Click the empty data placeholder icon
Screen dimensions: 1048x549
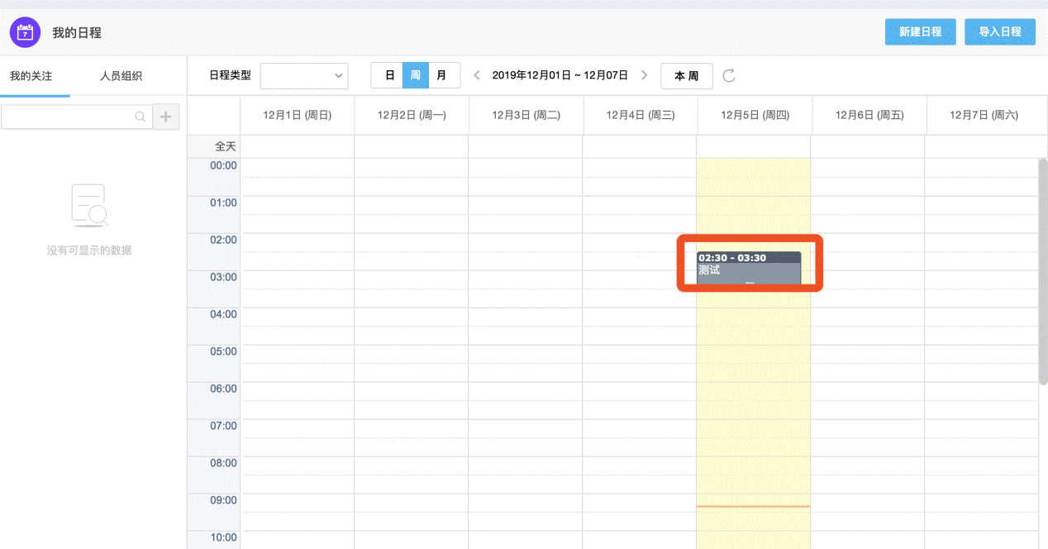coord(89,206)
